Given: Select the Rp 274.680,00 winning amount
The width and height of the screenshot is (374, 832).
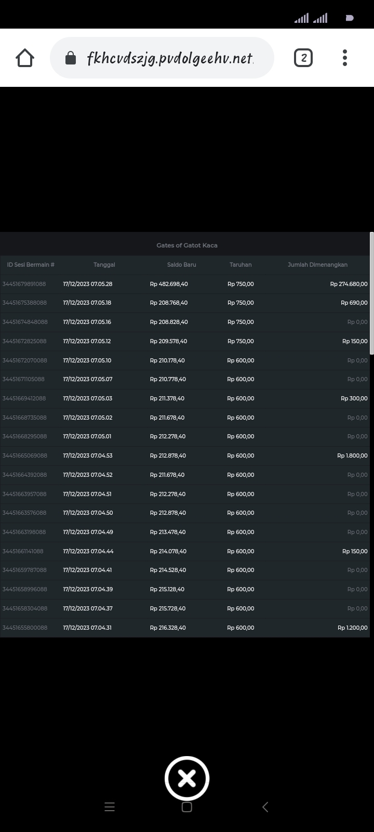Looking at the screenshot, I should coord(349,284).
